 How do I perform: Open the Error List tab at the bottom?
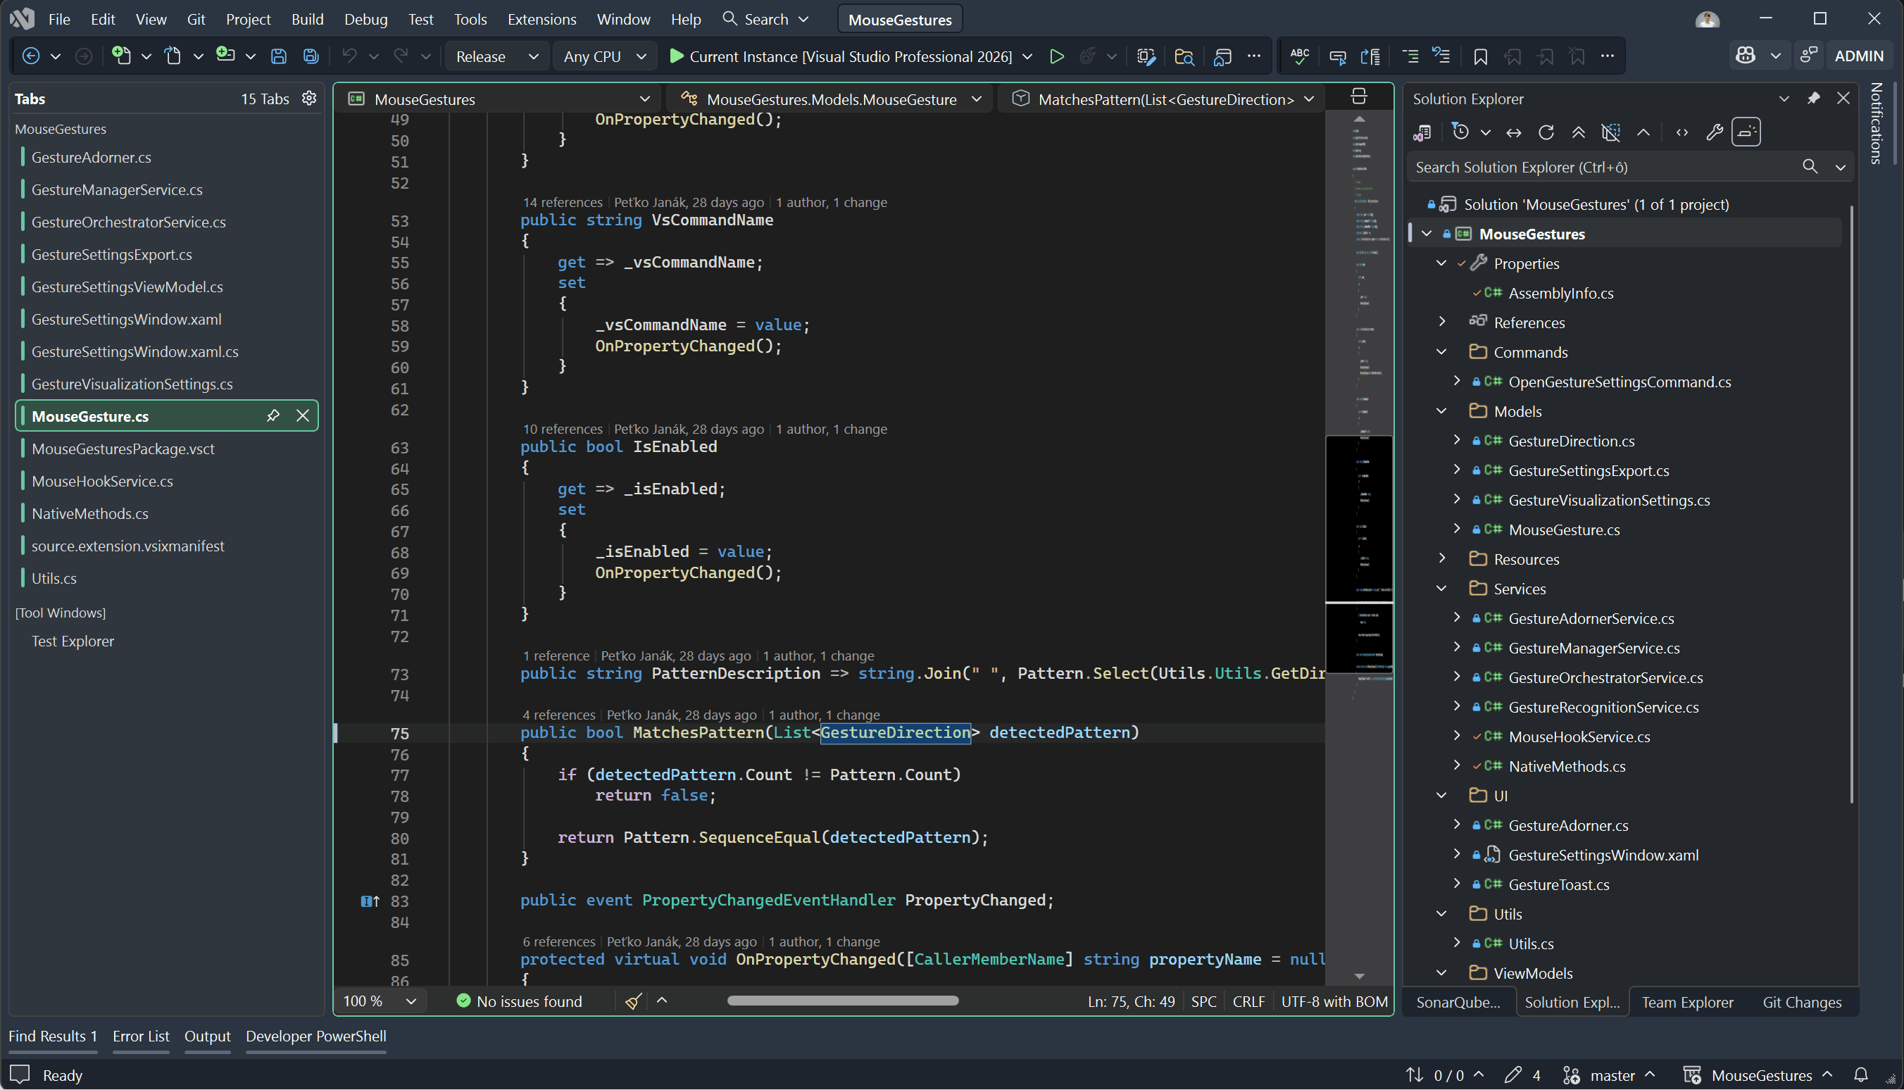pyautogui.click(x=141, y=1036)
